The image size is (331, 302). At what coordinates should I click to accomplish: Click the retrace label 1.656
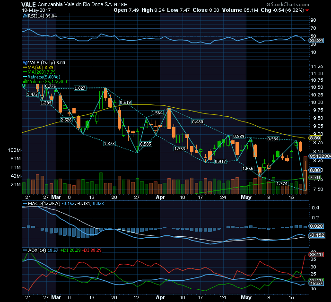[248, 169]
